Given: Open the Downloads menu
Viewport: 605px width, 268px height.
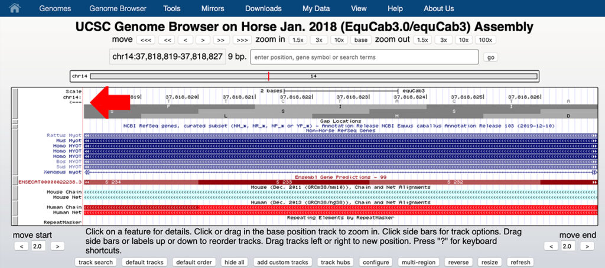Looking at the screenshot, I should (263, 8).
